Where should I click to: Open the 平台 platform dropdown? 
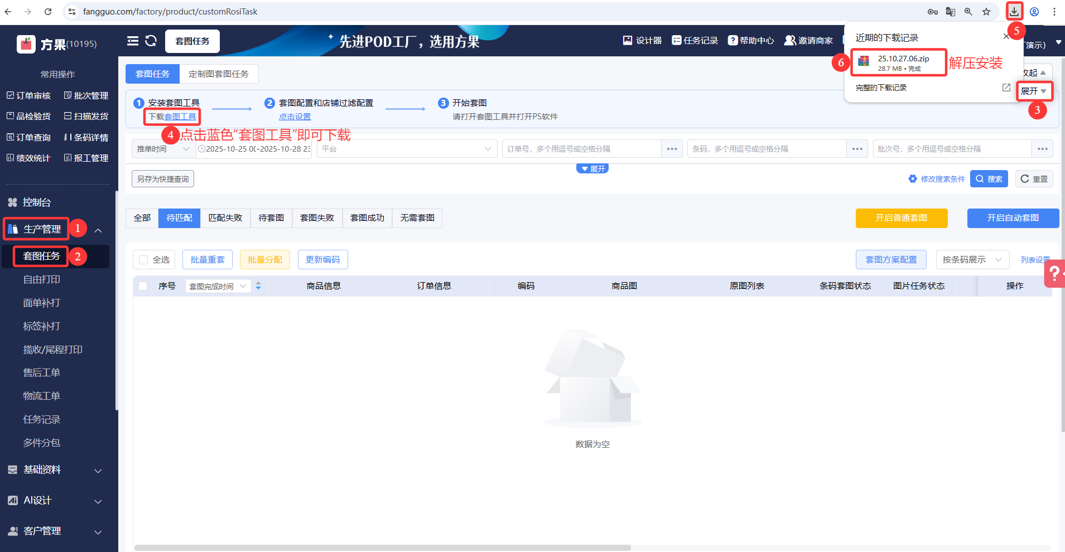tap(407, 149)
